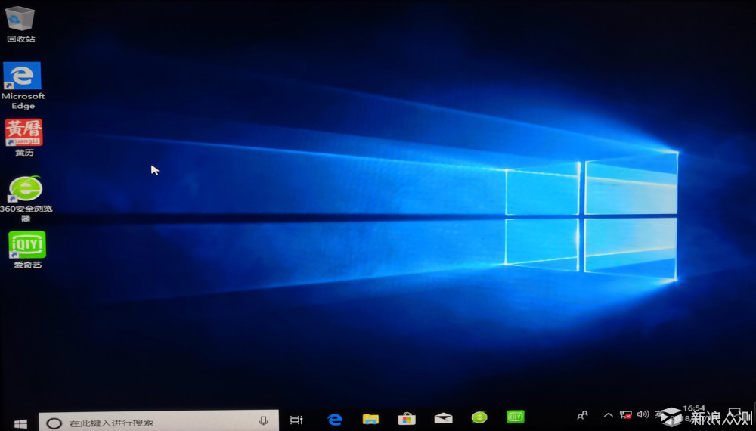Image resolution: width=756 pixels, height=431 pixels.
Task: Select the Microsoft Edge desktop shortcut
Action: (x=23, y=85)
